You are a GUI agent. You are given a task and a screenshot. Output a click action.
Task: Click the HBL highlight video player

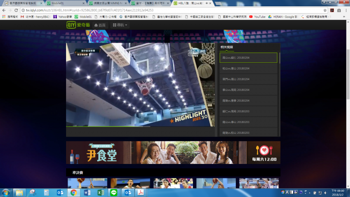tap(140, 85)
